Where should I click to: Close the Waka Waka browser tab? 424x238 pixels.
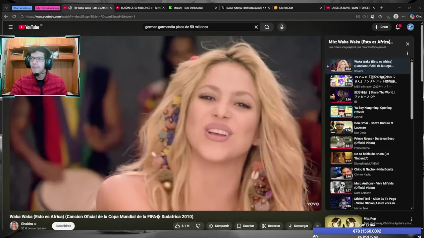[x=111, y=8]
